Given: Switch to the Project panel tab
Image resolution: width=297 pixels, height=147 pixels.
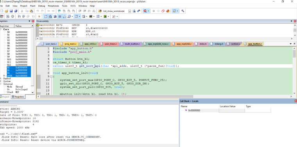Looking at the screenshot, I should click(5, 97).
